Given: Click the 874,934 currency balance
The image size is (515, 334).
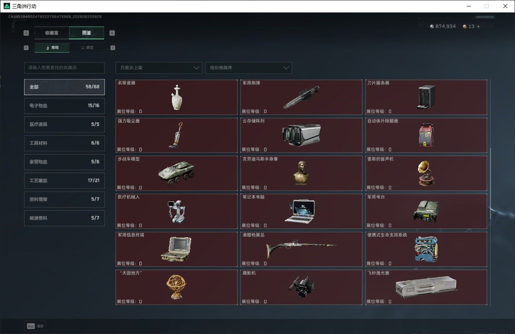Looking at the screenshot, I should [x=446, y=26].
